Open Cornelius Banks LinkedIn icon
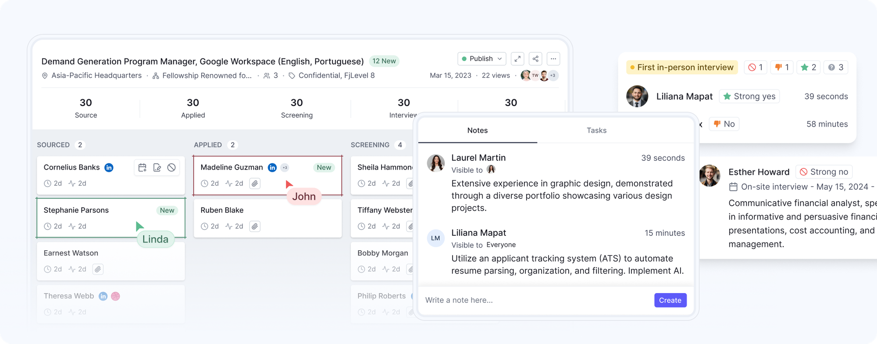Screen dimensions: 877x344 click(109, 167)
